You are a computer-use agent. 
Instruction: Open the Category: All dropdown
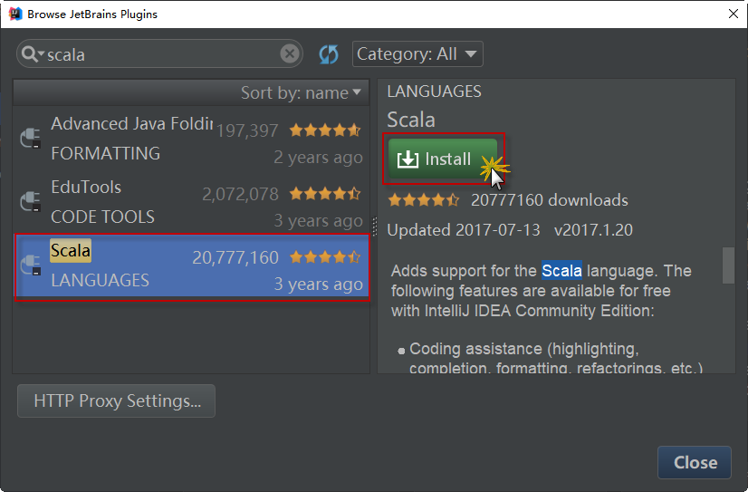click(417, 54)
